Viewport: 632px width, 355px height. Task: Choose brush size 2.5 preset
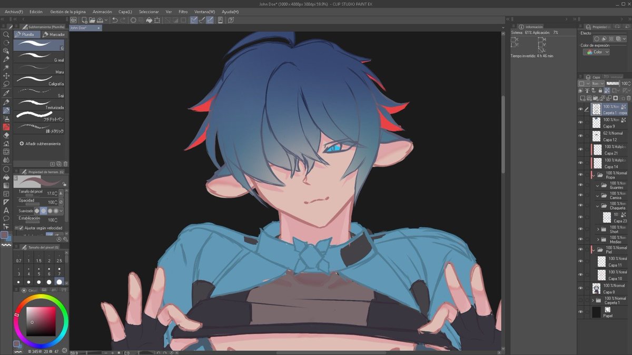click(59, 258)
